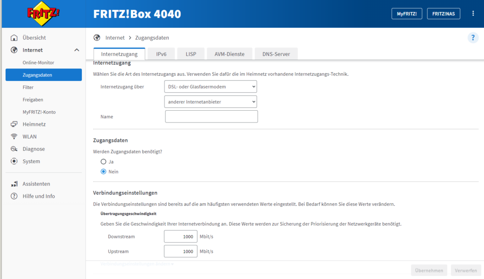484x279 pixels.
Task: Click the Internet breadcrumb link
Action: pyautogui.click(x=115, y=38)
